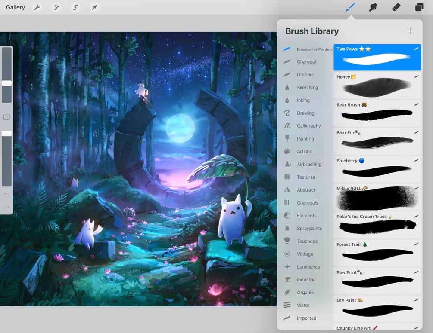Select the Smudge finger tool

pyautogui.click(x=373, y=7)
